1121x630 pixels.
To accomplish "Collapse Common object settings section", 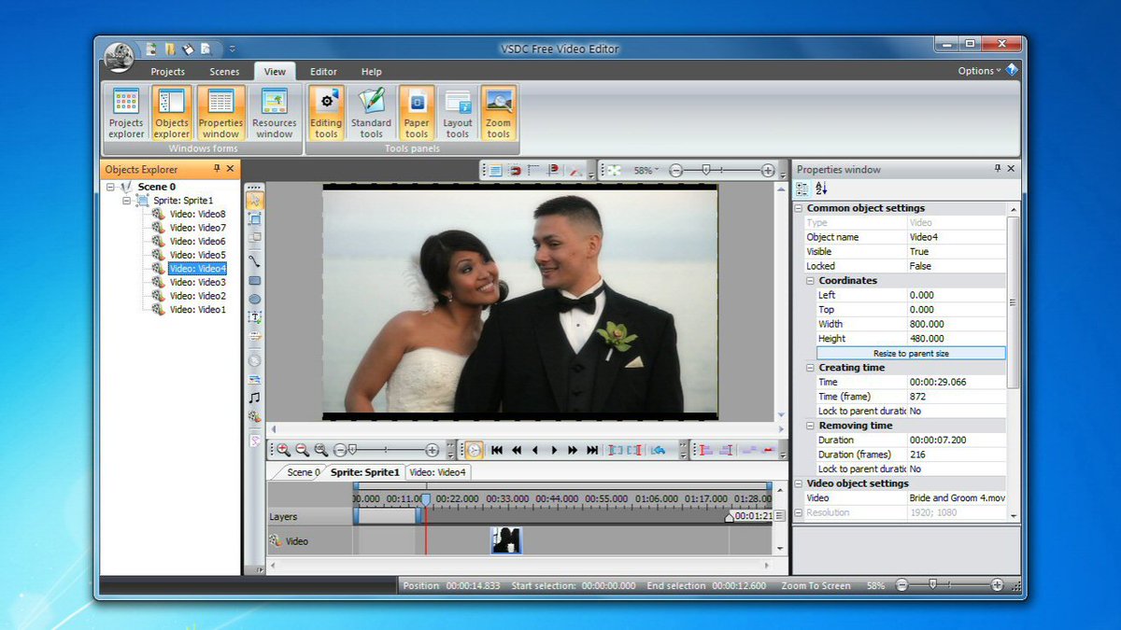I will click(x=799, y=208).
